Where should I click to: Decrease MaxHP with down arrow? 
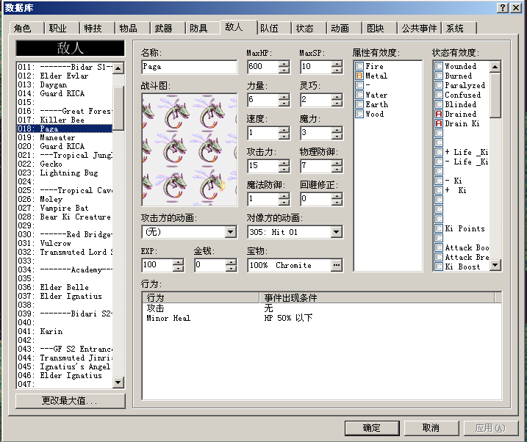(x=284, y=70)
